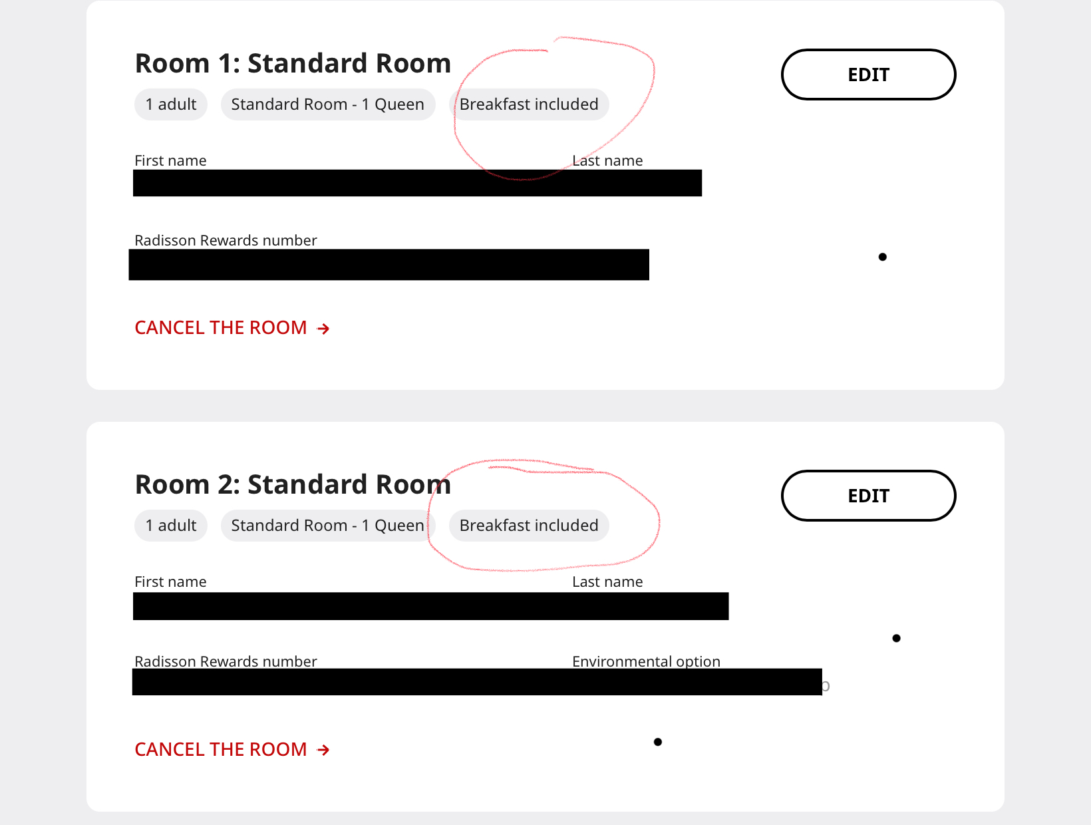
Task: Click Room 1's "1 adult" tag
Action: (x=171, y=104)
